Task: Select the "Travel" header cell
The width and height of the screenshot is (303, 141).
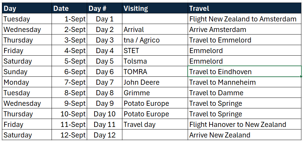Action: pos(244,8)
